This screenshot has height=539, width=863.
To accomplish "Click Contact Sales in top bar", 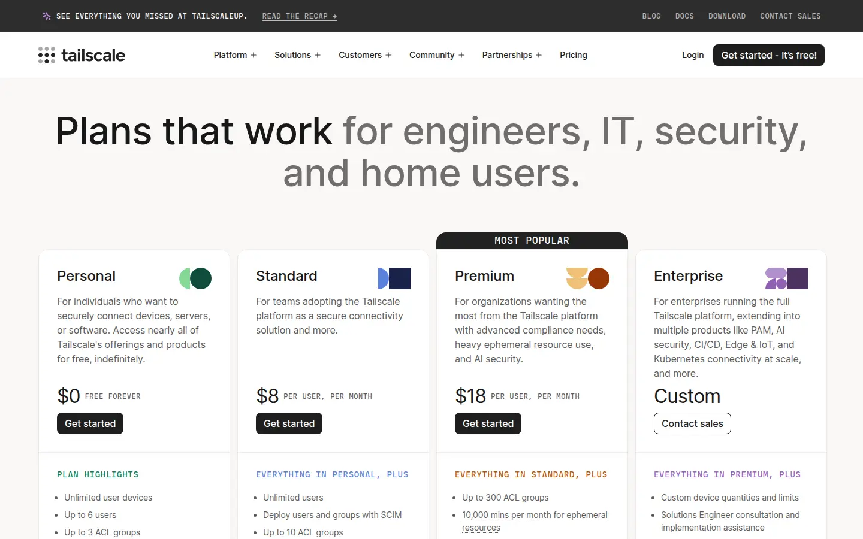I will (x=790, y=16).
